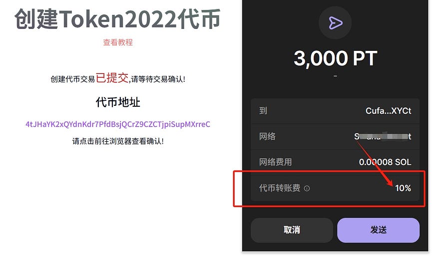Image resolution: width=437 pixels, height=258 pixels.
Task: Click the red 已提交 status text
Action: tap(112, 78)
